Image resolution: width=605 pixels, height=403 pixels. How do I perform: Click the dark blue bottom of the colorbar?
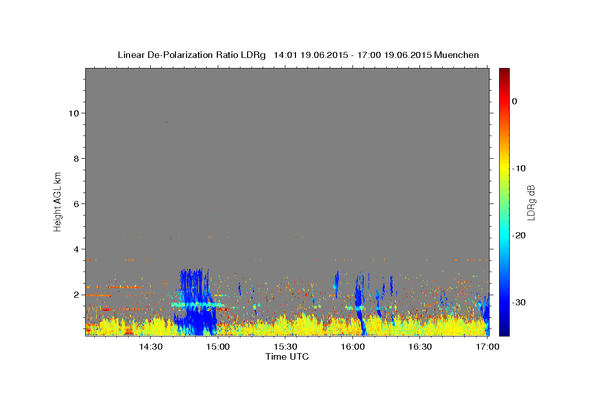click(504, 331)
